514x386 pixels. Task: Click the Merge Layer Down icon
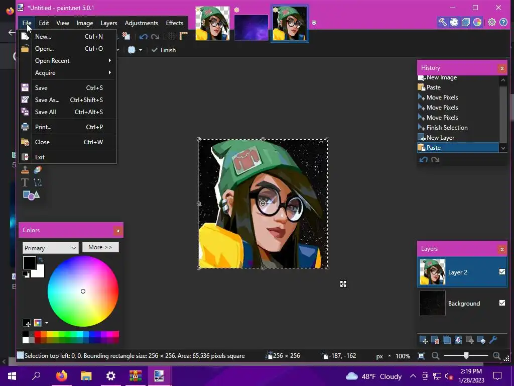pyautogui.click(x=458, y=340)
